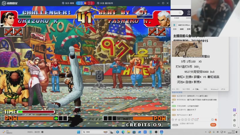The width and height of the screenshot is (240, 135).
Task: Click the game app logo at top left
Action: point(10,3)
